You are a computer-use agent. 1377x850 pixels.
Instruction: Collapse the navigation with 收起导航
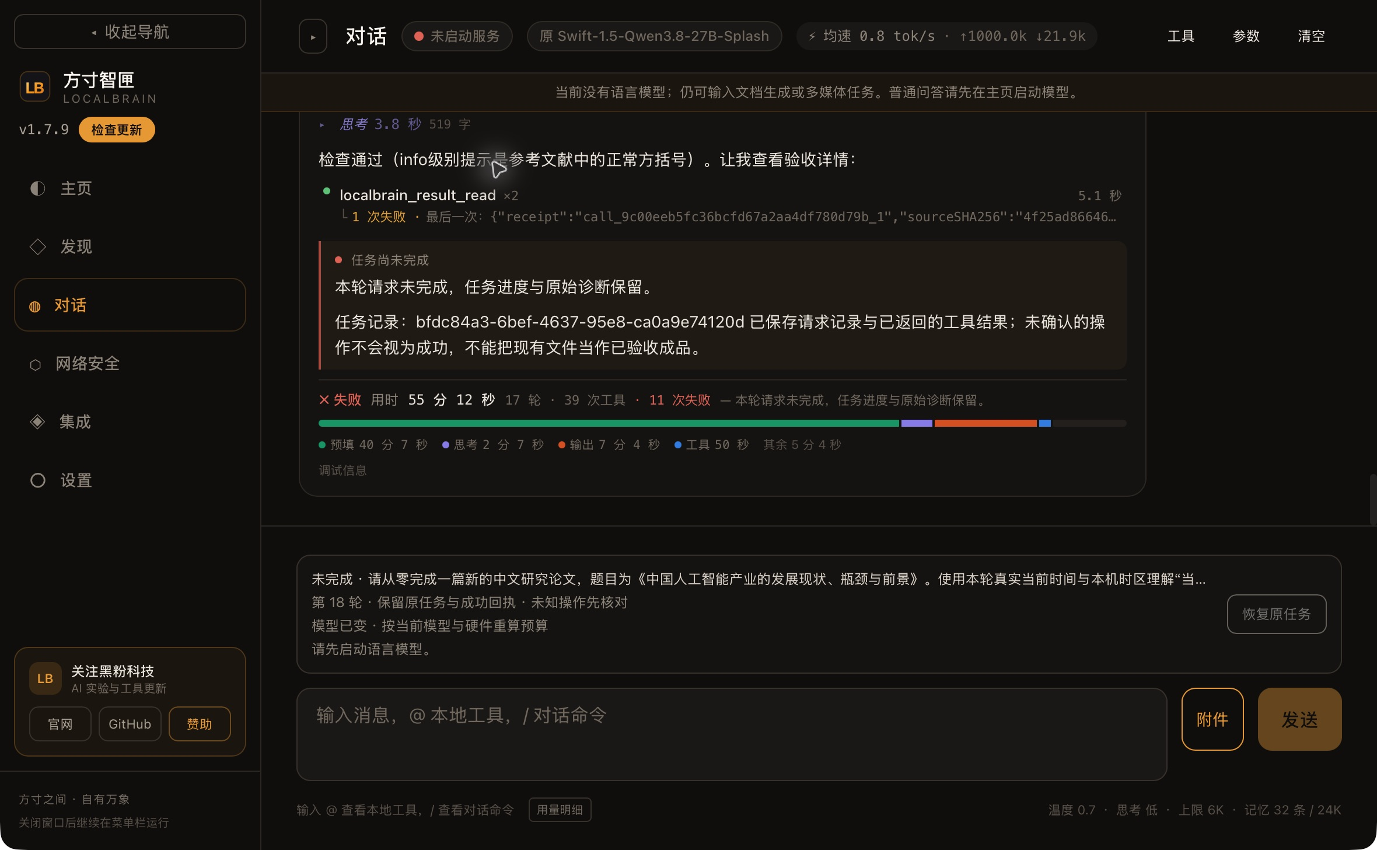[130, 32]
